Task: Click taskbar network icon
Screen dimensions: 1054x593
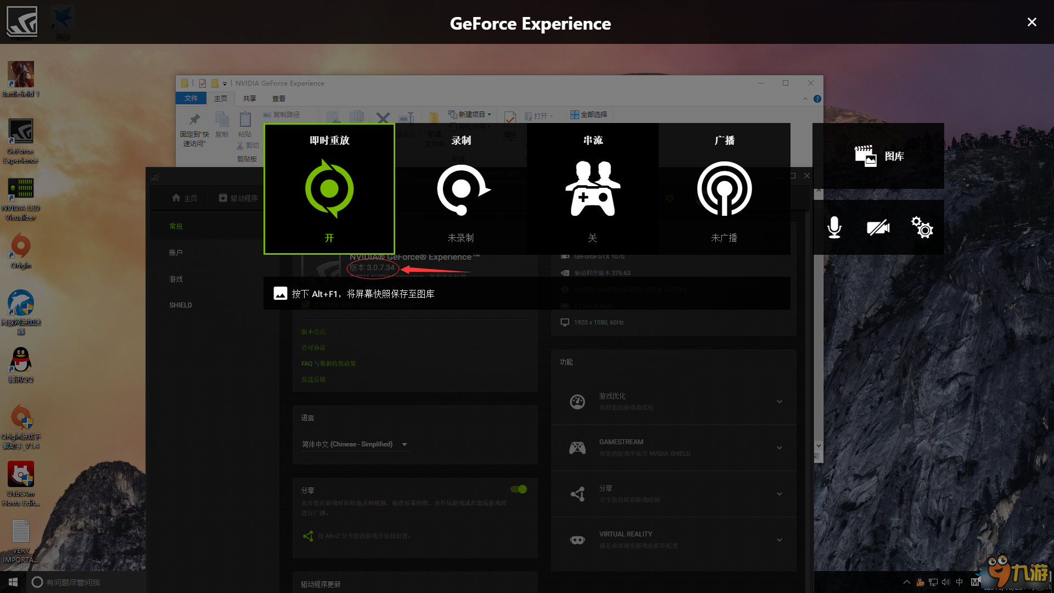Action: [x=933, y=582]
